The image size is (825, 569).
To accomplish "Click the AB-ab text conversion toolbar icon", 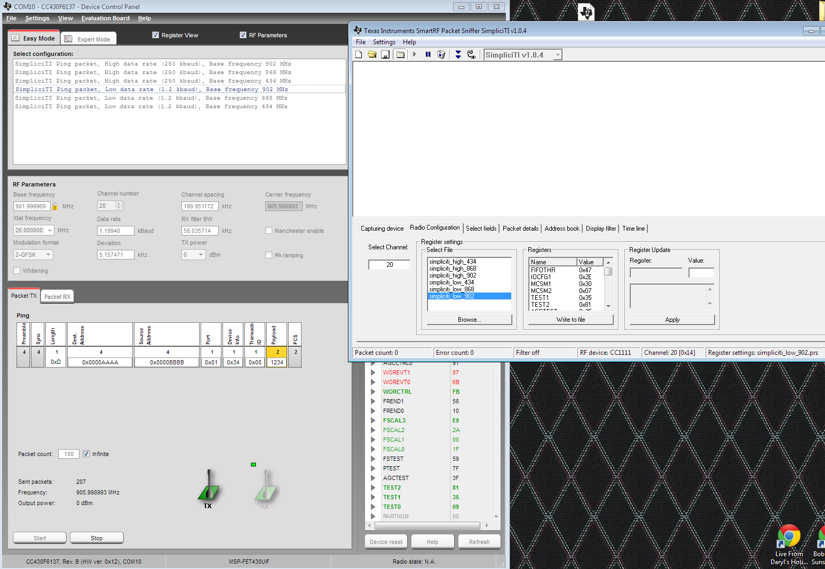I will click(x=472, y=54).
